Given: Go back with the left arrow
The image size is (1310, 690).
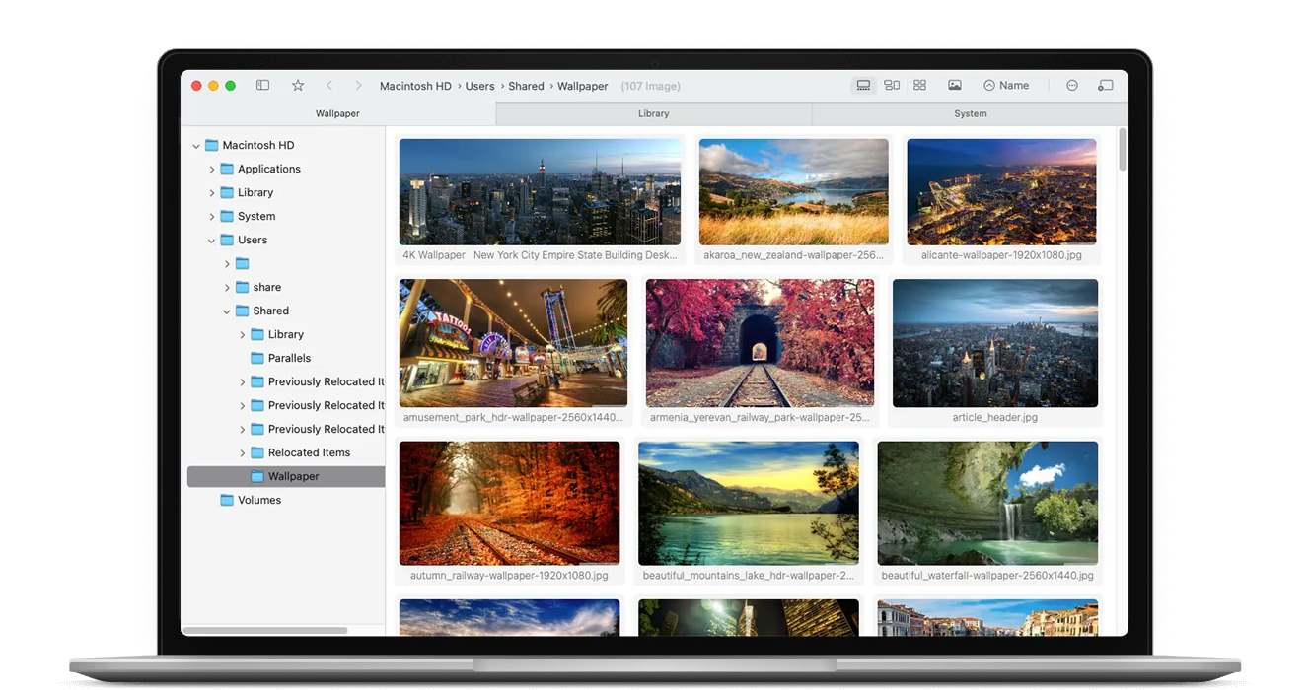Looking at the screenshot, I should [x=329, y=86].
